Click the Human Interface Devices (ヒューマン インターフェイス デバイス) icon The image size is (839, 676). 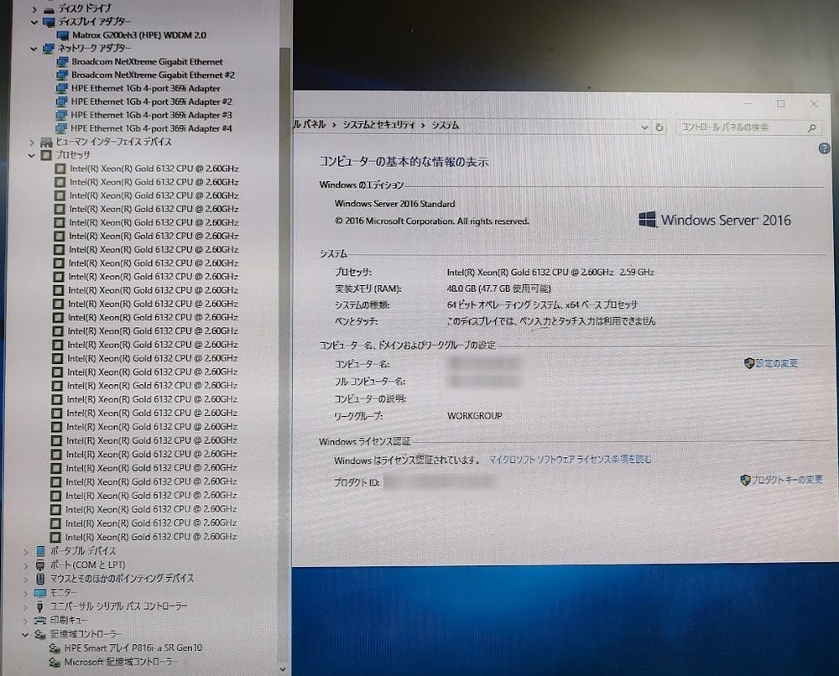point(46,142)
